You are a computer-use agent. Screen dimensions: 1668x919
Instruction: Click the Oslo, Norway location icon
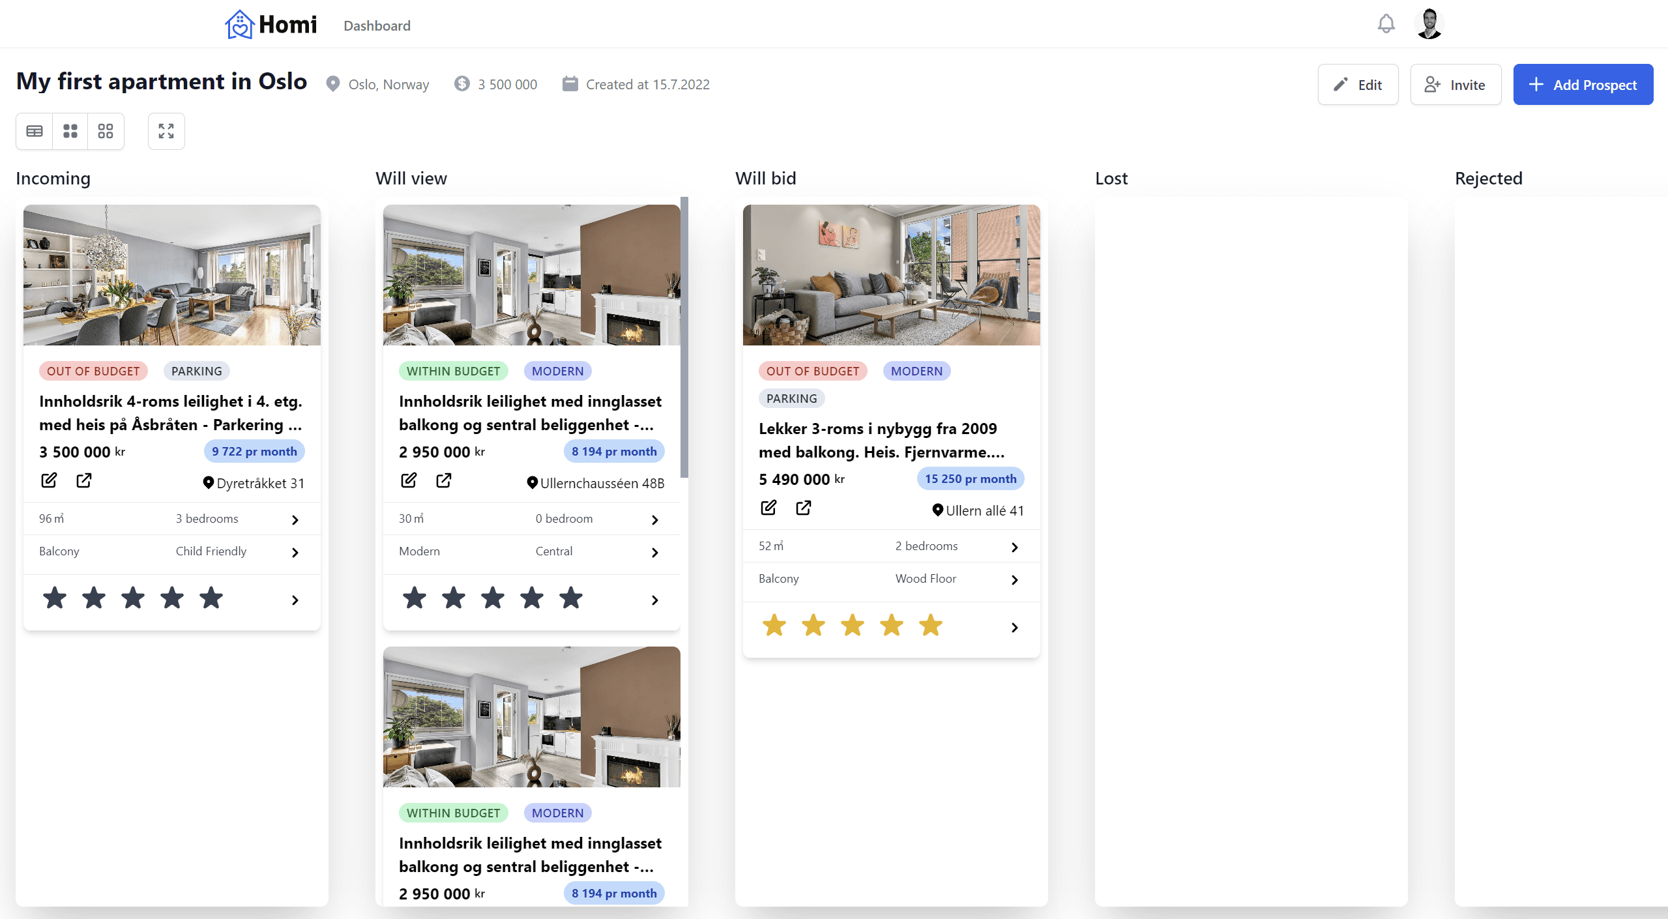pyautogui.click(x=333, y=84)
